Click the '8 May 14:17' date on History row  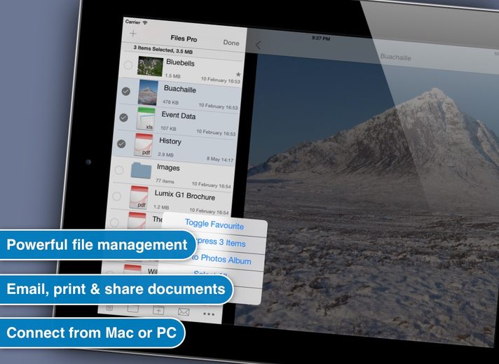pos(220,159)
